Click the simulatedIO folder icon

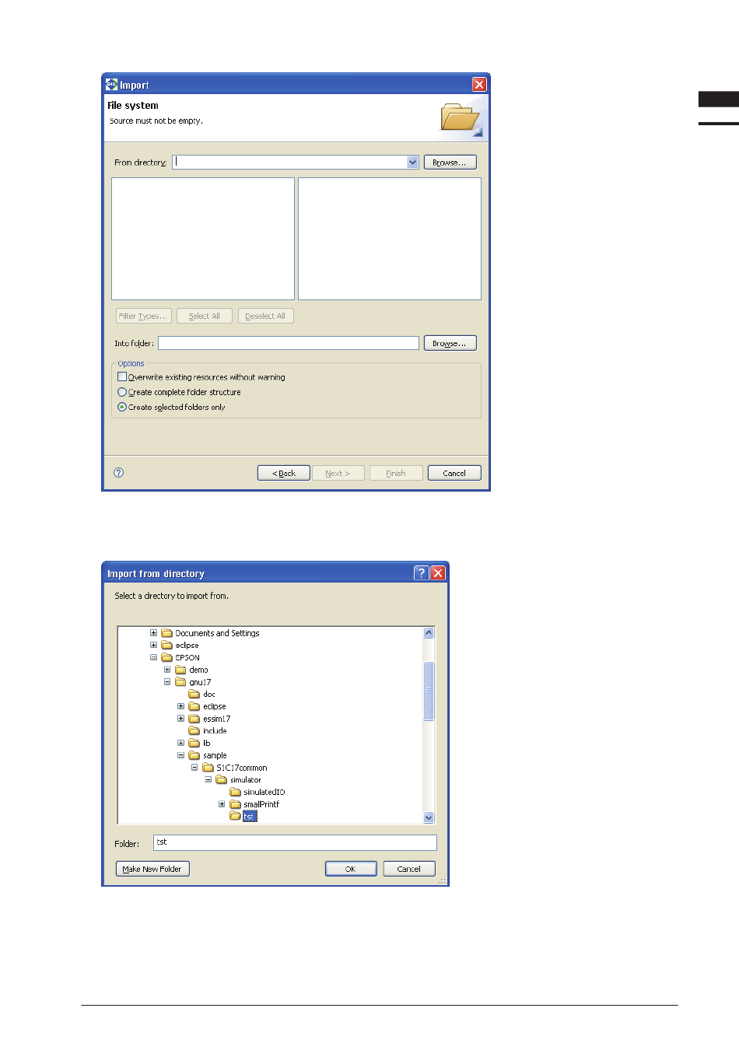pos(235,792)
